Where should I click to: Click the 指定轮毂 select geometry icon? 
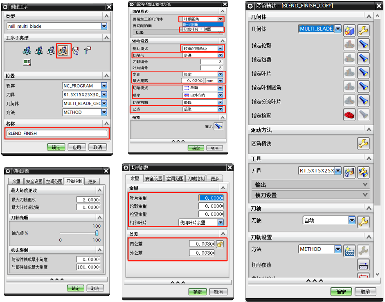pos(349,45)
